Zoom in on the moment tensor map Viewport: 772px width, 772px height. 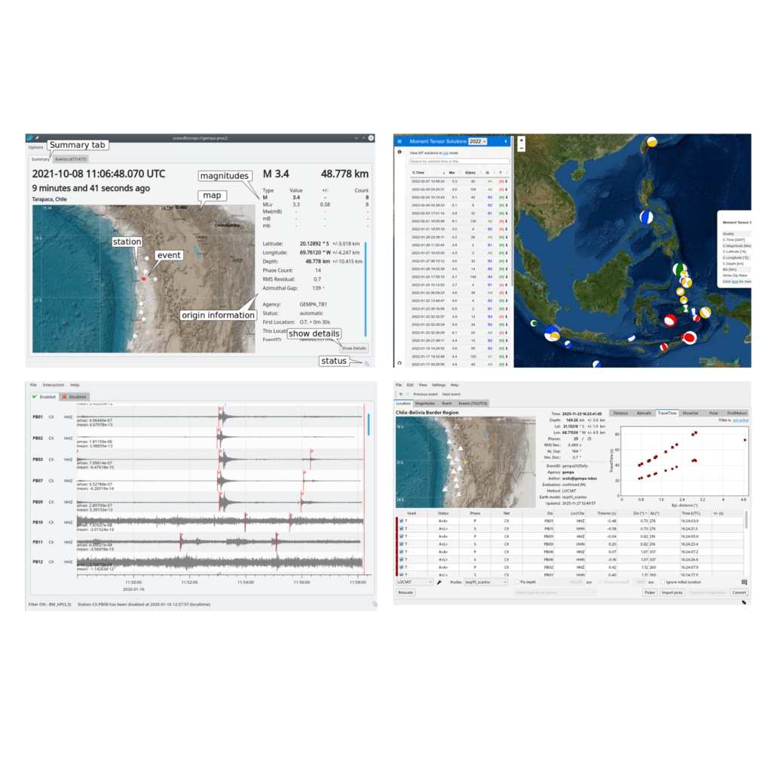click(x=522, y=140)
